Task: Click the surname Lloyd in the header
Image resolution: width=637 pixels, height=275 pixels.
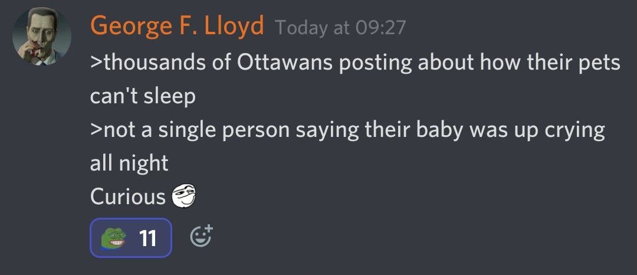Action: pyautogui.click(x=234, y=25)
